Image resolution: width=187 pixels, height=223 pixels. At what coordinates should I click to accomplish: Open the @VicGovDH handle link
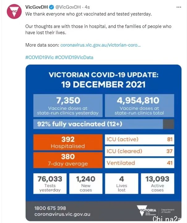point(68,7)
